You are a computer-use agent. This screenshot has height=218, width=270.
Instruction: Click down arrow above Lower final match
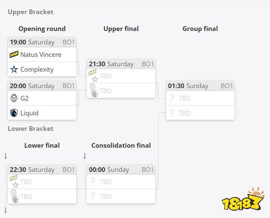tap(6, 156)
